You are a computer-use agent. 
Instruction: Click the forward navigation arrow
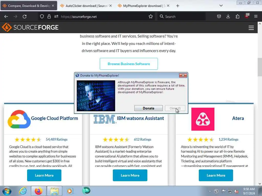coord(15,17)
